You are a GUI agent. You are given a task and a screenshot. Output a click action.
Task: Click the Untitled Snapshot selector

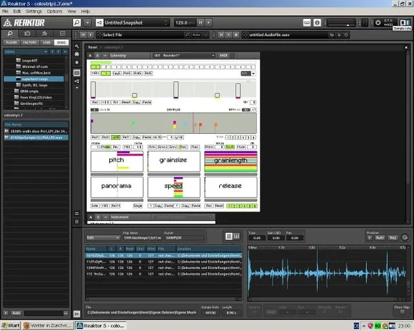point(132,23)
